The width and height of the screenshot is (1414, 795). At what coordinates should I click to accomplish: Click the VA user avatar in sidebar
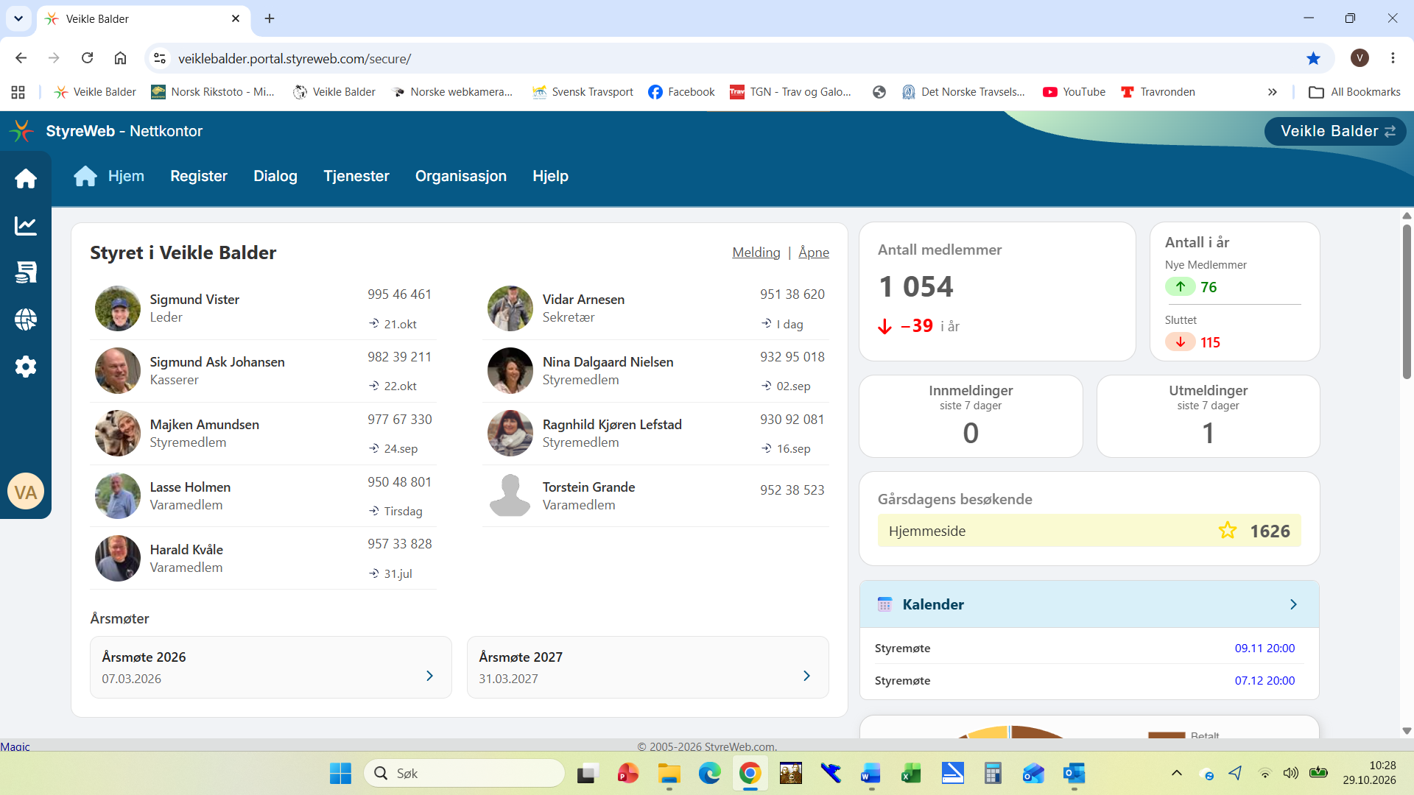click(x=26, y=492)
